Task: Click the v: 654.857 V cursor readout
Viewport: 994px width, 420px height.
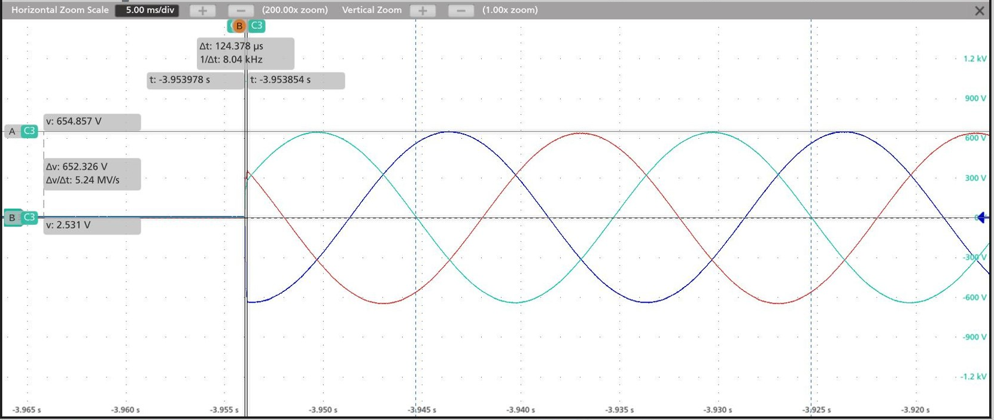Action: pos(92,121)
